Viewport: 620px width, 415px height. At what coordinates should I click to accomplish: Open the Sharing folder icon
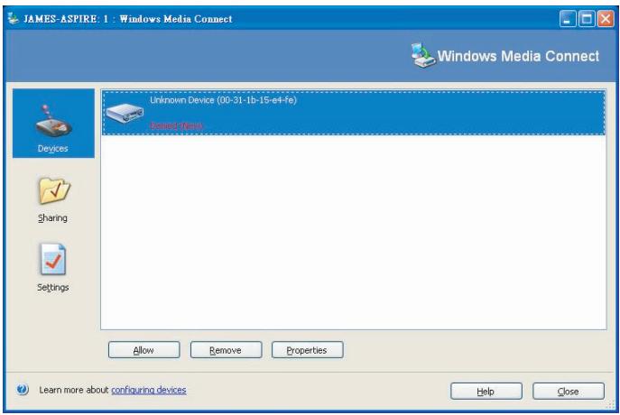(54, 191)
